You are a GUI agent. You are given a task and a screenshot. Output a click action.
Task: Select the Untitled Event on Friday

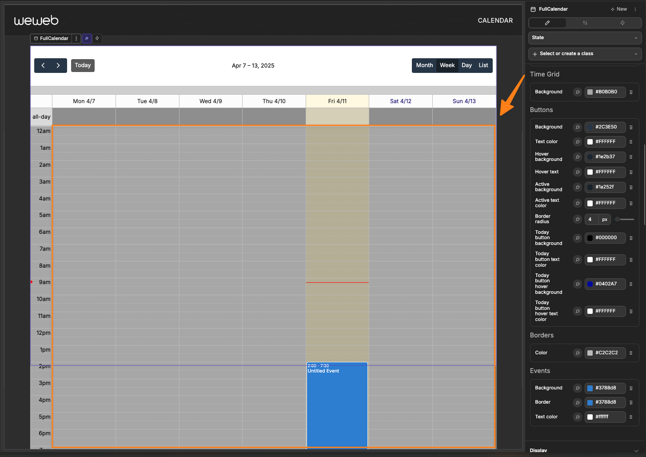click(337, 400)
